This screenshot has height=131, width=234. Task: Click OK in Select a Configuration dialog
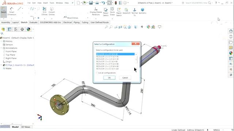pyautogui.click(x=109, y=78)
